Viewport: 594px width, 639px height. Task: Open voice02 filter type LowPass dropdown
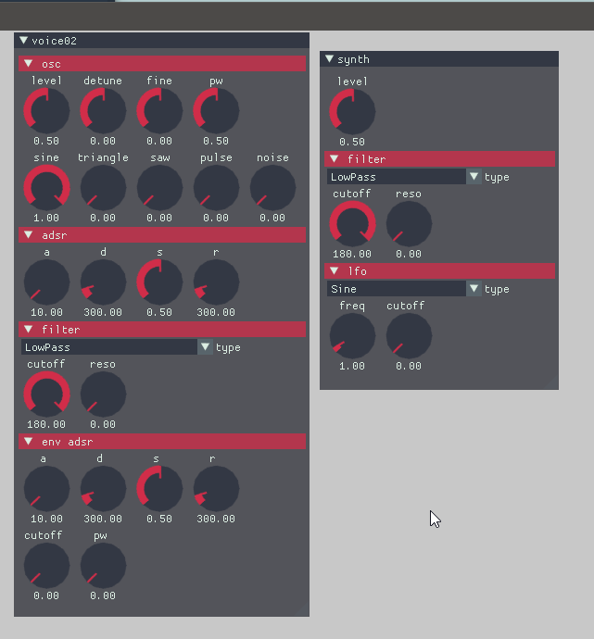pos(117,347)
